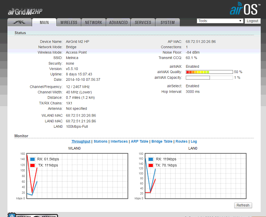Open the Stations monitor link
266x217 pixels.
point(100,141)
